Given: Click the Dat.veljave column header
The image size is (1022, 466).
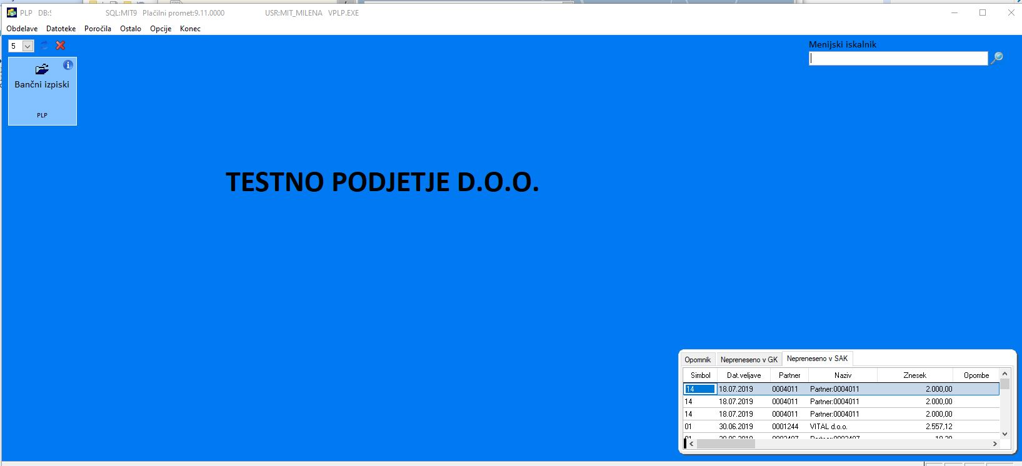Looking at the screenshot, I should tap(744, 375).
